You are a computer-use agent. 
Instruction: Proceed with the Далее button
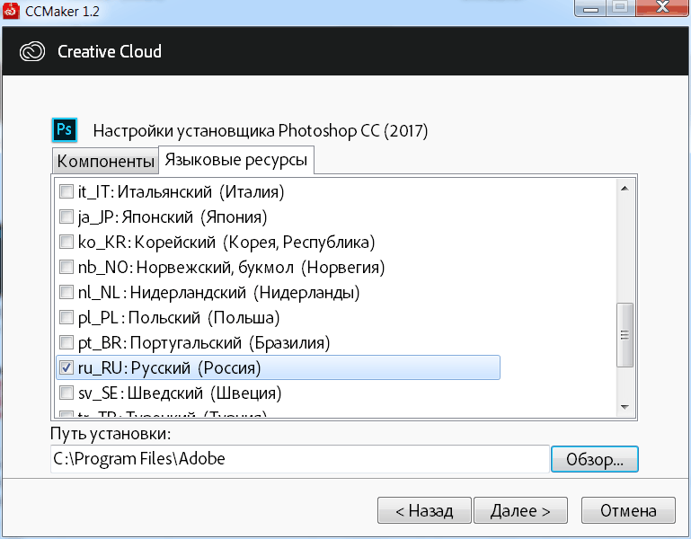(520, 511)
